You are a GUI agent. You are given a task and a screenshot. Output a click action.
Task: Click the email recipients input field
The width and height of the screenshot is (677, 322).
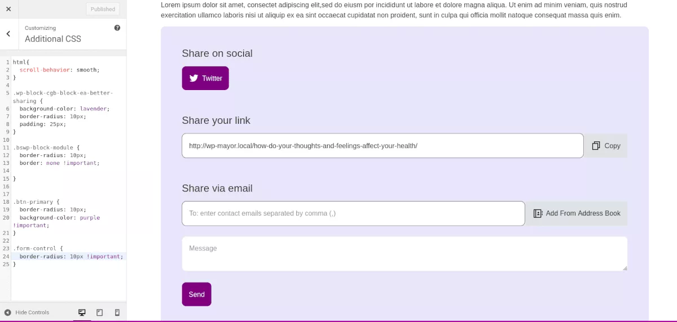pyautogui.click(x=353, y=214)
